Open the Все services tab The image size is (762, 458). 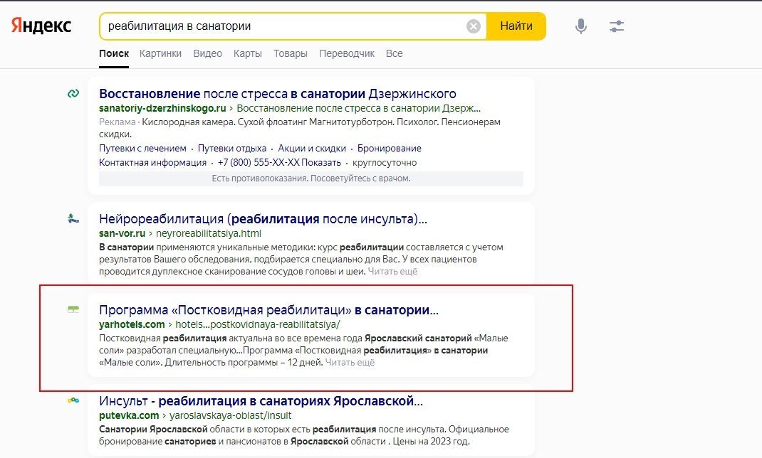point(394,53)
